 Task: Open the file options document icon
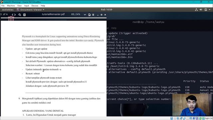click(90, 15)
